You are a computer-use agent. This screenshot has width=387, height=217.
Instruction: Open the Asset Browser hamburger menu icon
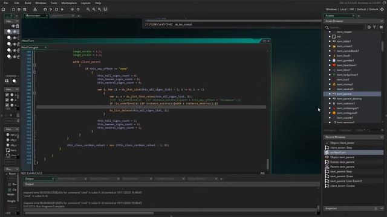(x=382, y=27)
